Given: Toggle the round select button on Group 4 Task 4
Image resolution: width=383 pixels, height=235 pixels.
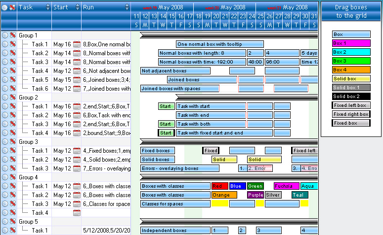Looking at the screenshot, I should coord(5,213).
